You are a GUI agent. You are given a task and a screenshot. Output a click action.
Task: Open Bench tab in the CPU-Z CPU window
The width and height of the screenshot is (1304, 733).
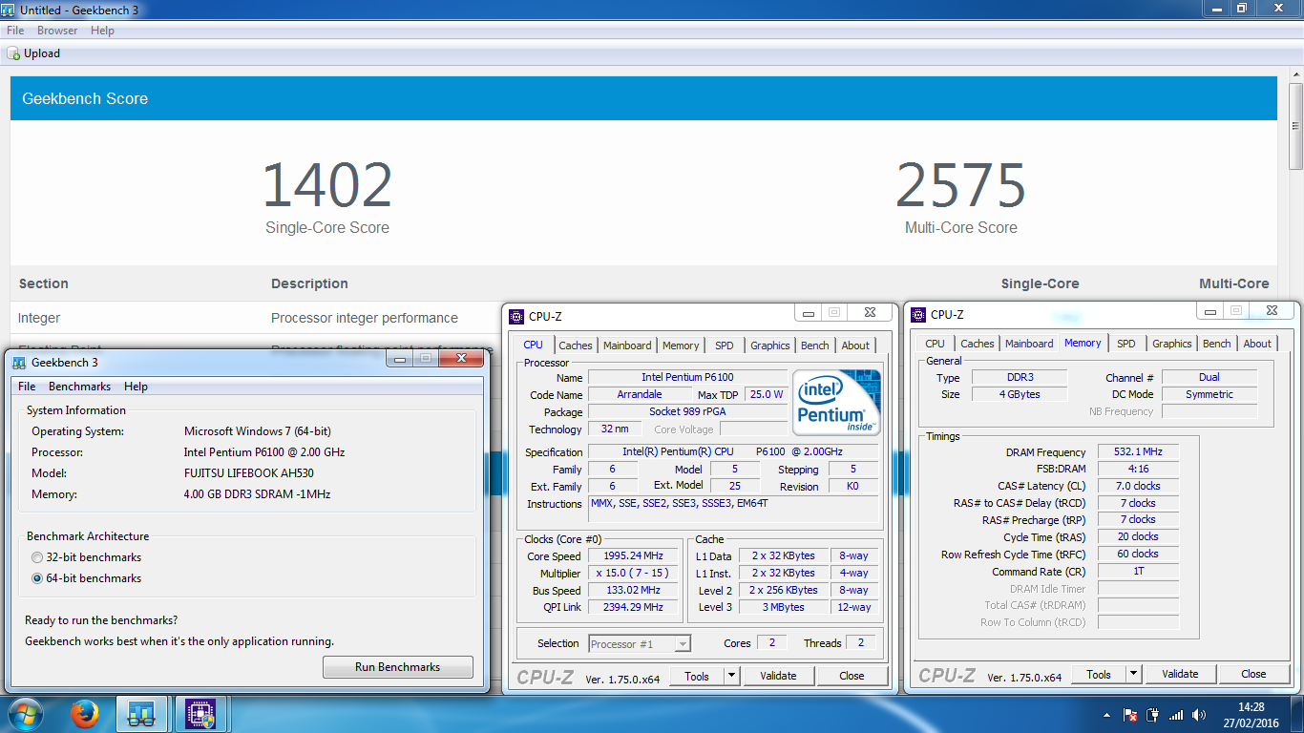[x=814, y=346]
